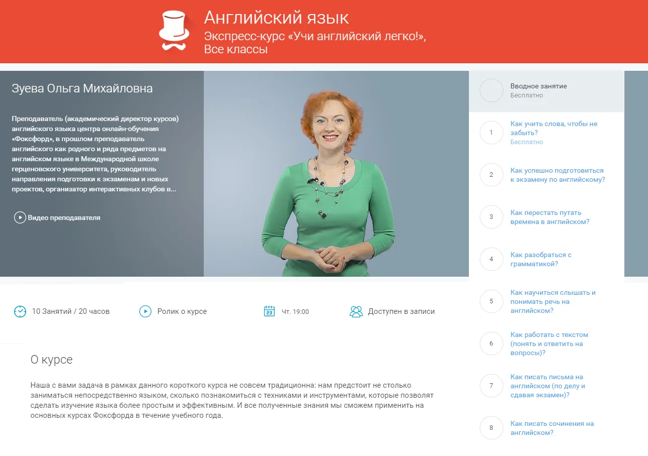Viewport: 648px width, 456px height.
Task: Open lesson Как работать с текстом
Action: [549, 344]
